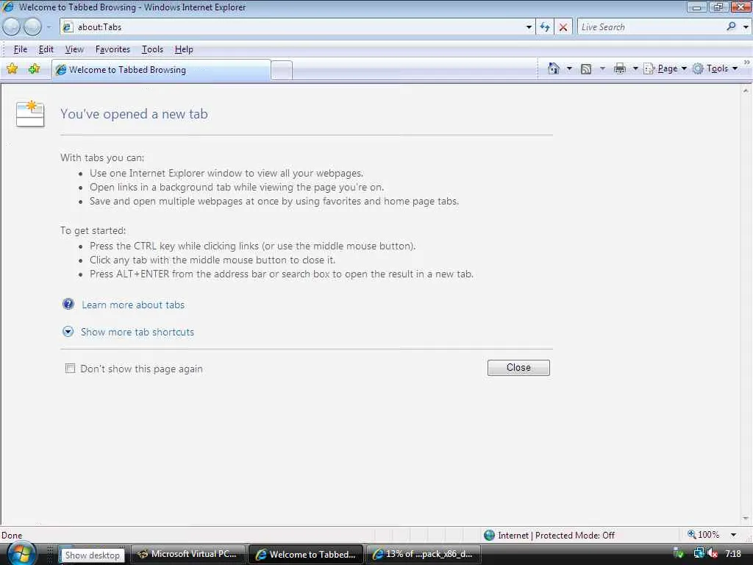753x565 pixels.
Task: Switch to Welcome to Tabbed taskbar button
Action: click(306, 554)
